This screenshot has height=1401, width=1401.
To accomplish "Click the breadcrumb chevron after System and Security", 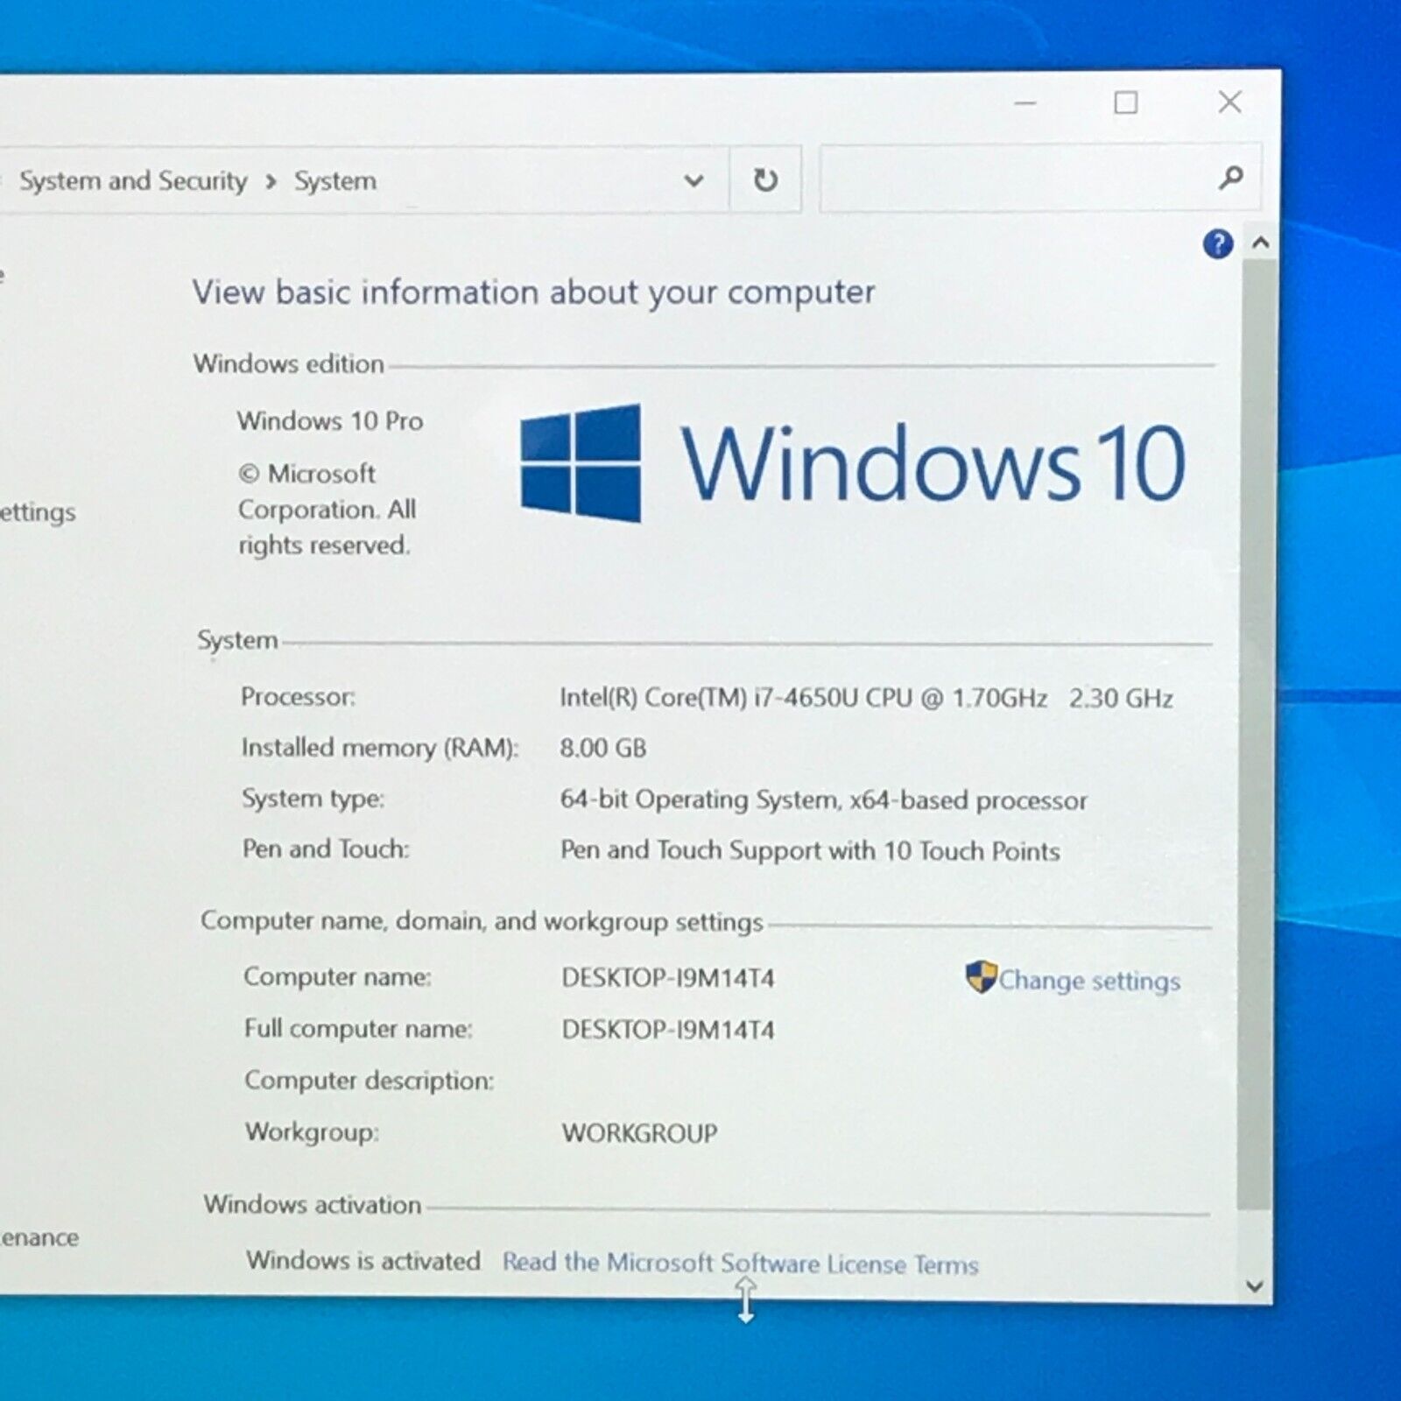I will 271,181.
